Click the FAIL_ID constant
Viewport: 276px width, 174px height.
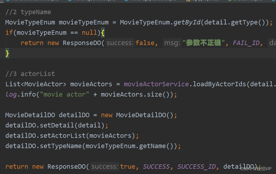click(246, 43)
